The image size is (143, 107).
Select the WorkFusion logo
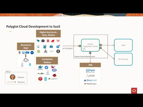click(90, 84)
